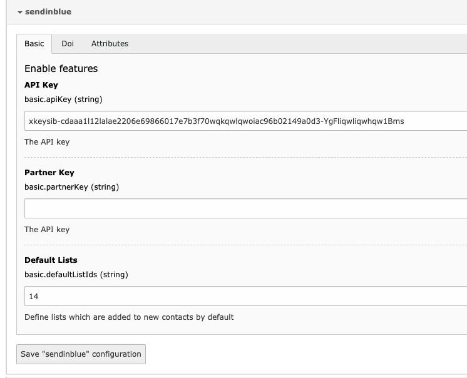Click the bold 'Partner Key' label

[49, 173]
